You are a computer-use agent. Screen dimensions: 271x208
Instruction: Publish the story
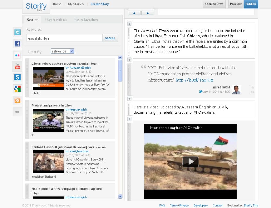[x=251, y=4]
